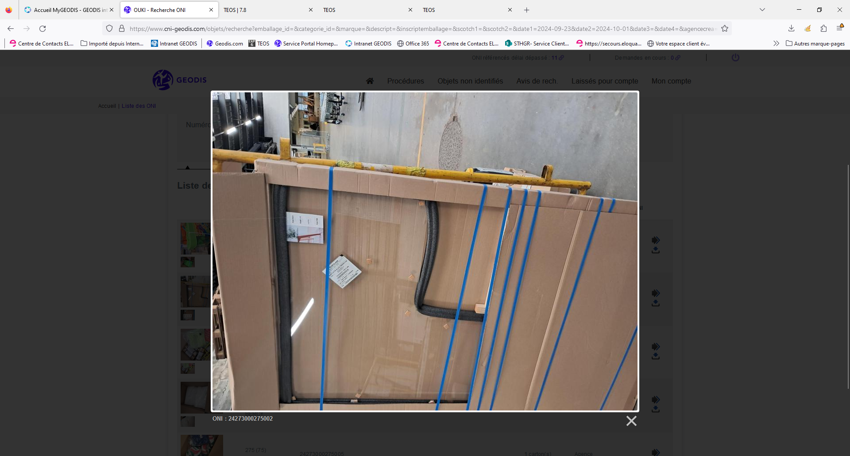Open the Office 365 bookmark
850x456 pixels.
pyautogui.click(x=413, y=43)
